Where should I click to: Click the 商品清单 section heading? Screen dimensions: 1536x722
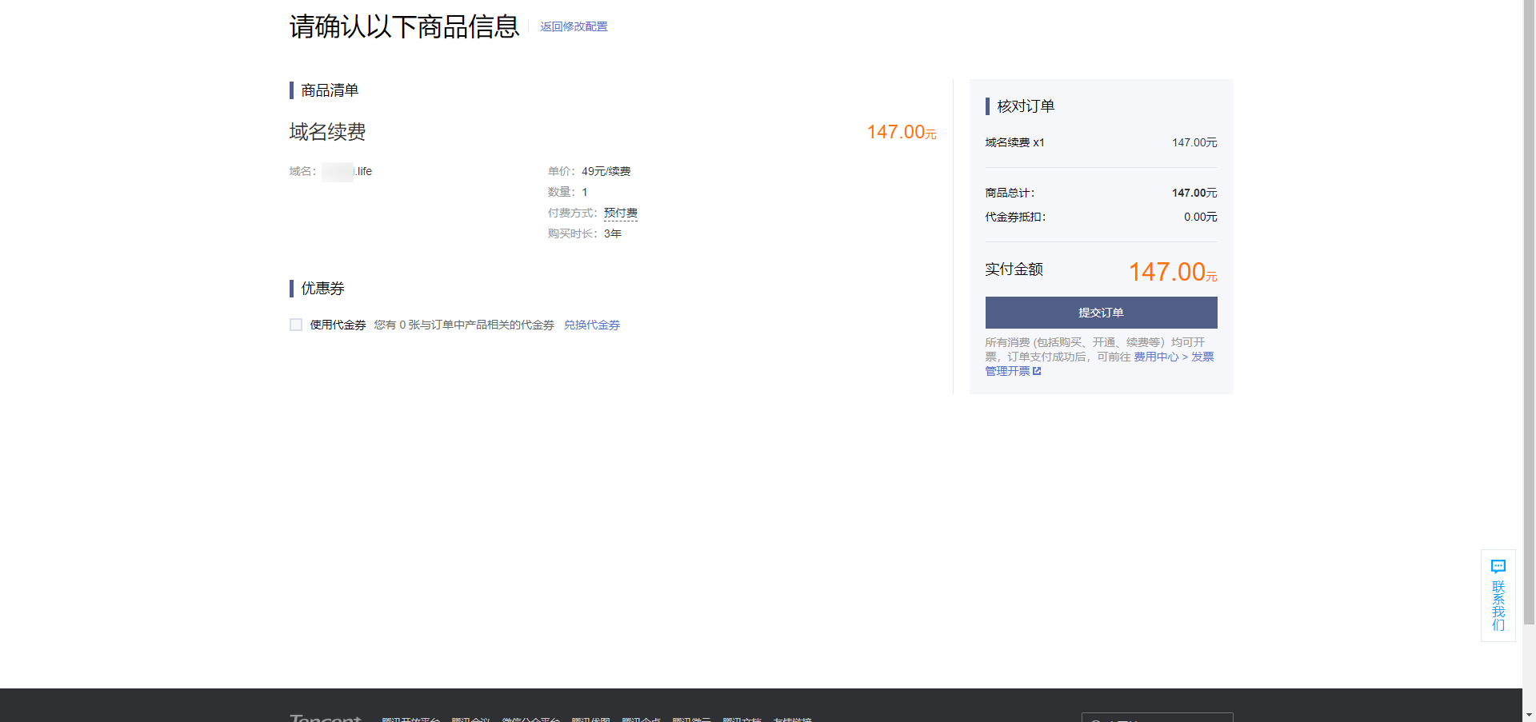(x=330, y=90)
